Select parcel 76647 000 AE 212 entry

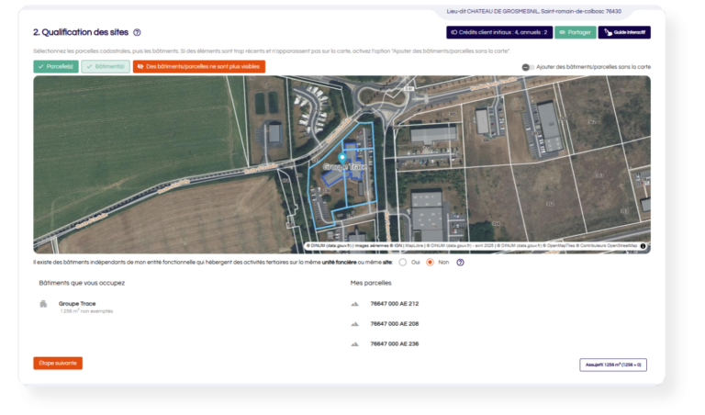pos(394,304)
